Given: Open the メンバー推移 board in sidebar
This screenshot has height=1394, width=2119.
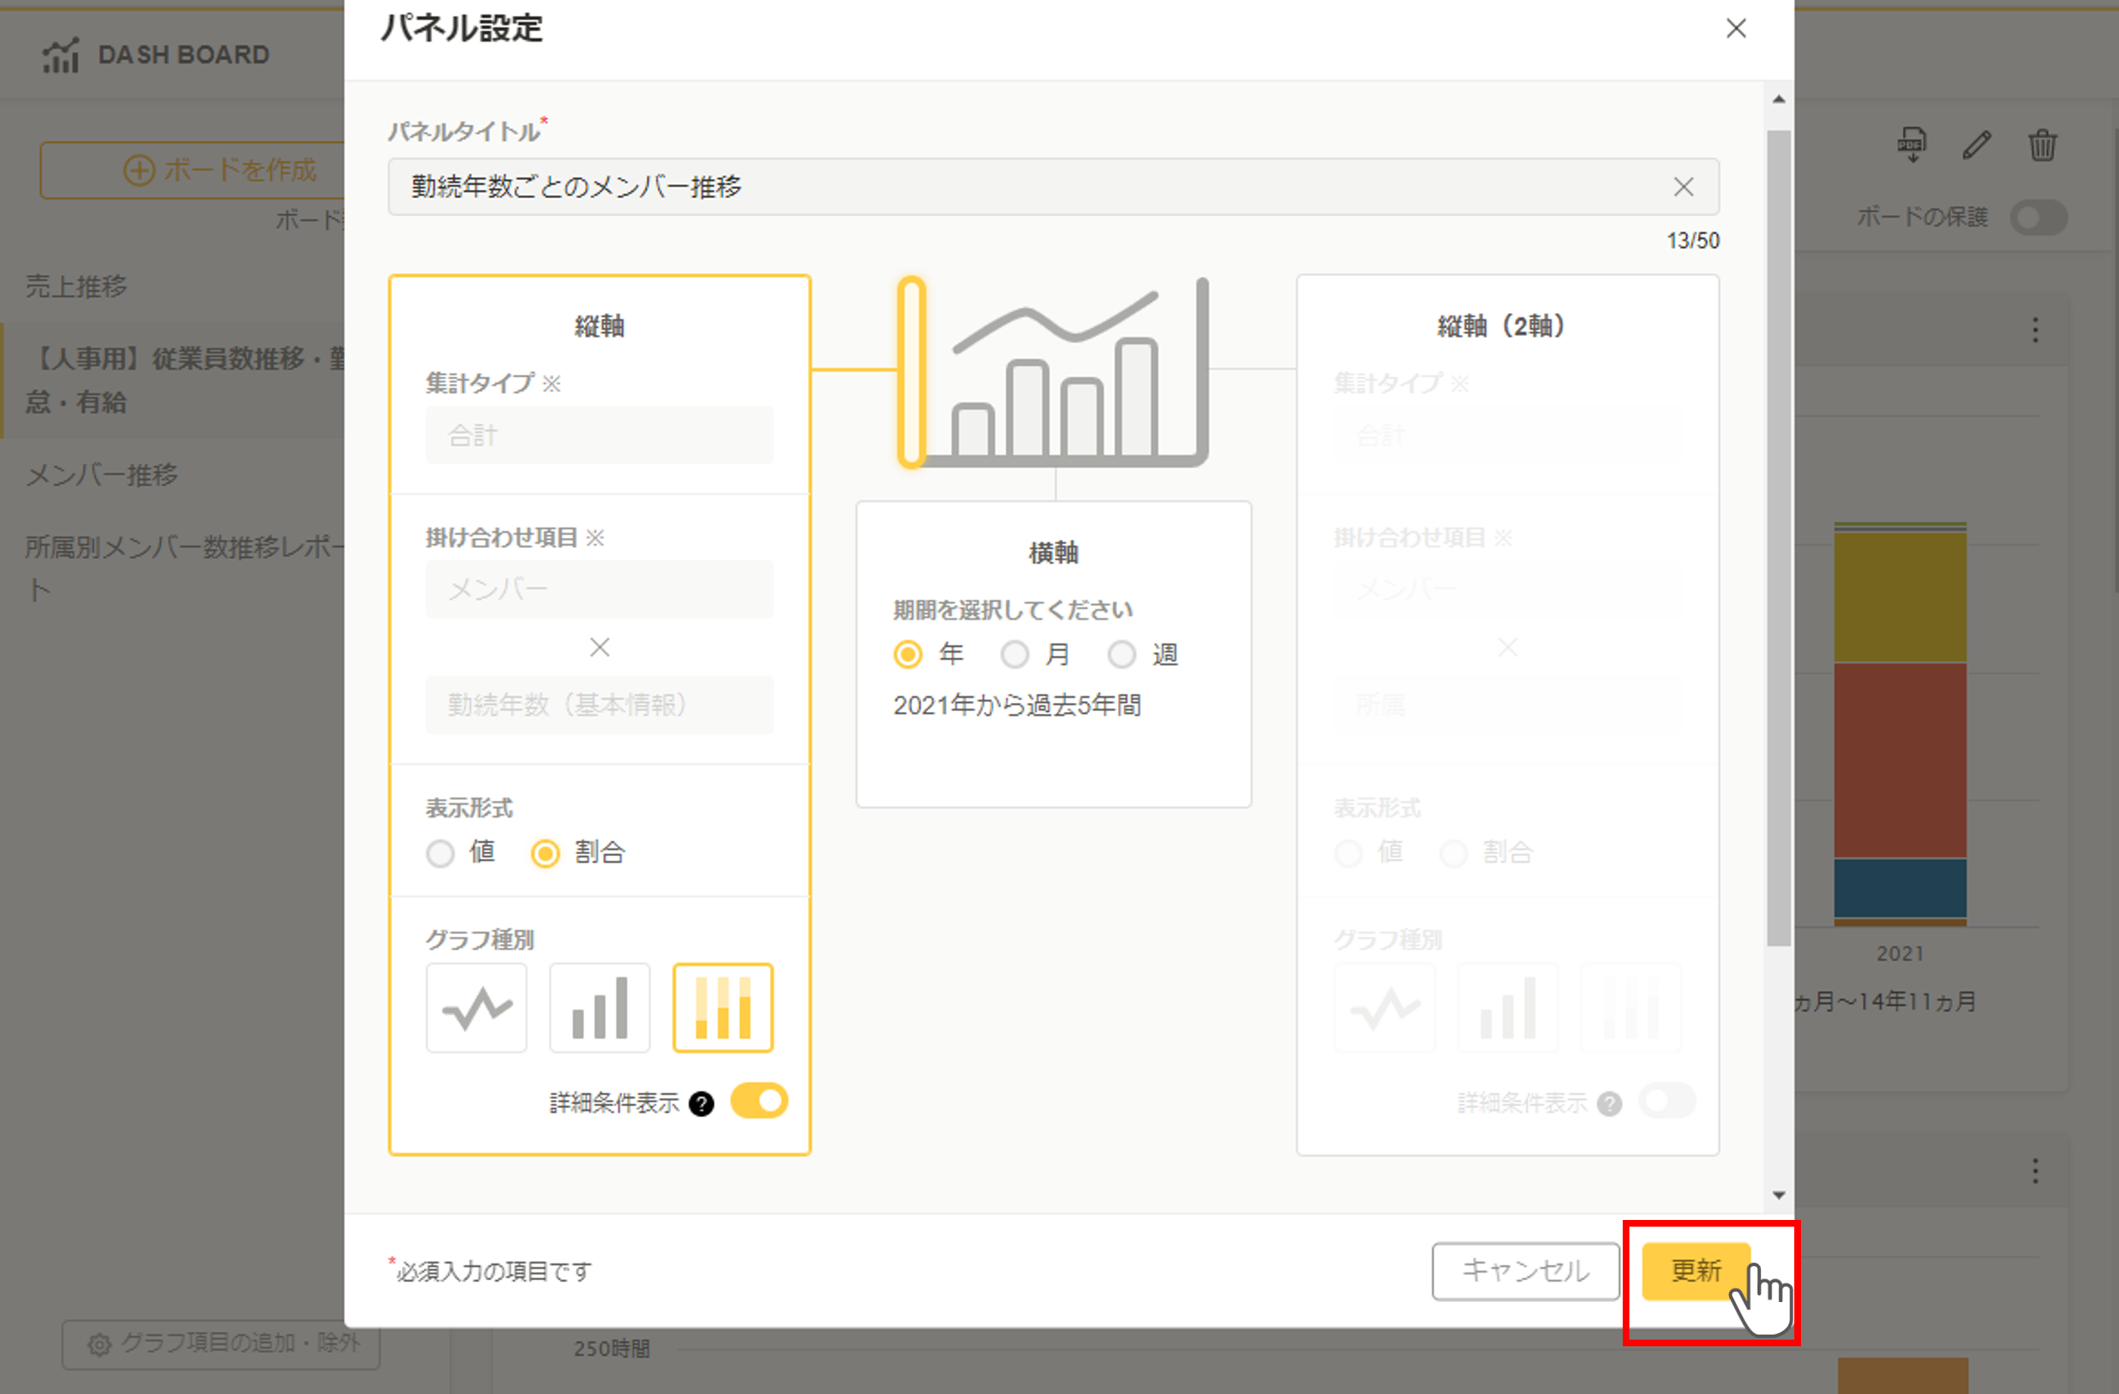Looking at the screenshot, I should [102, 474].
